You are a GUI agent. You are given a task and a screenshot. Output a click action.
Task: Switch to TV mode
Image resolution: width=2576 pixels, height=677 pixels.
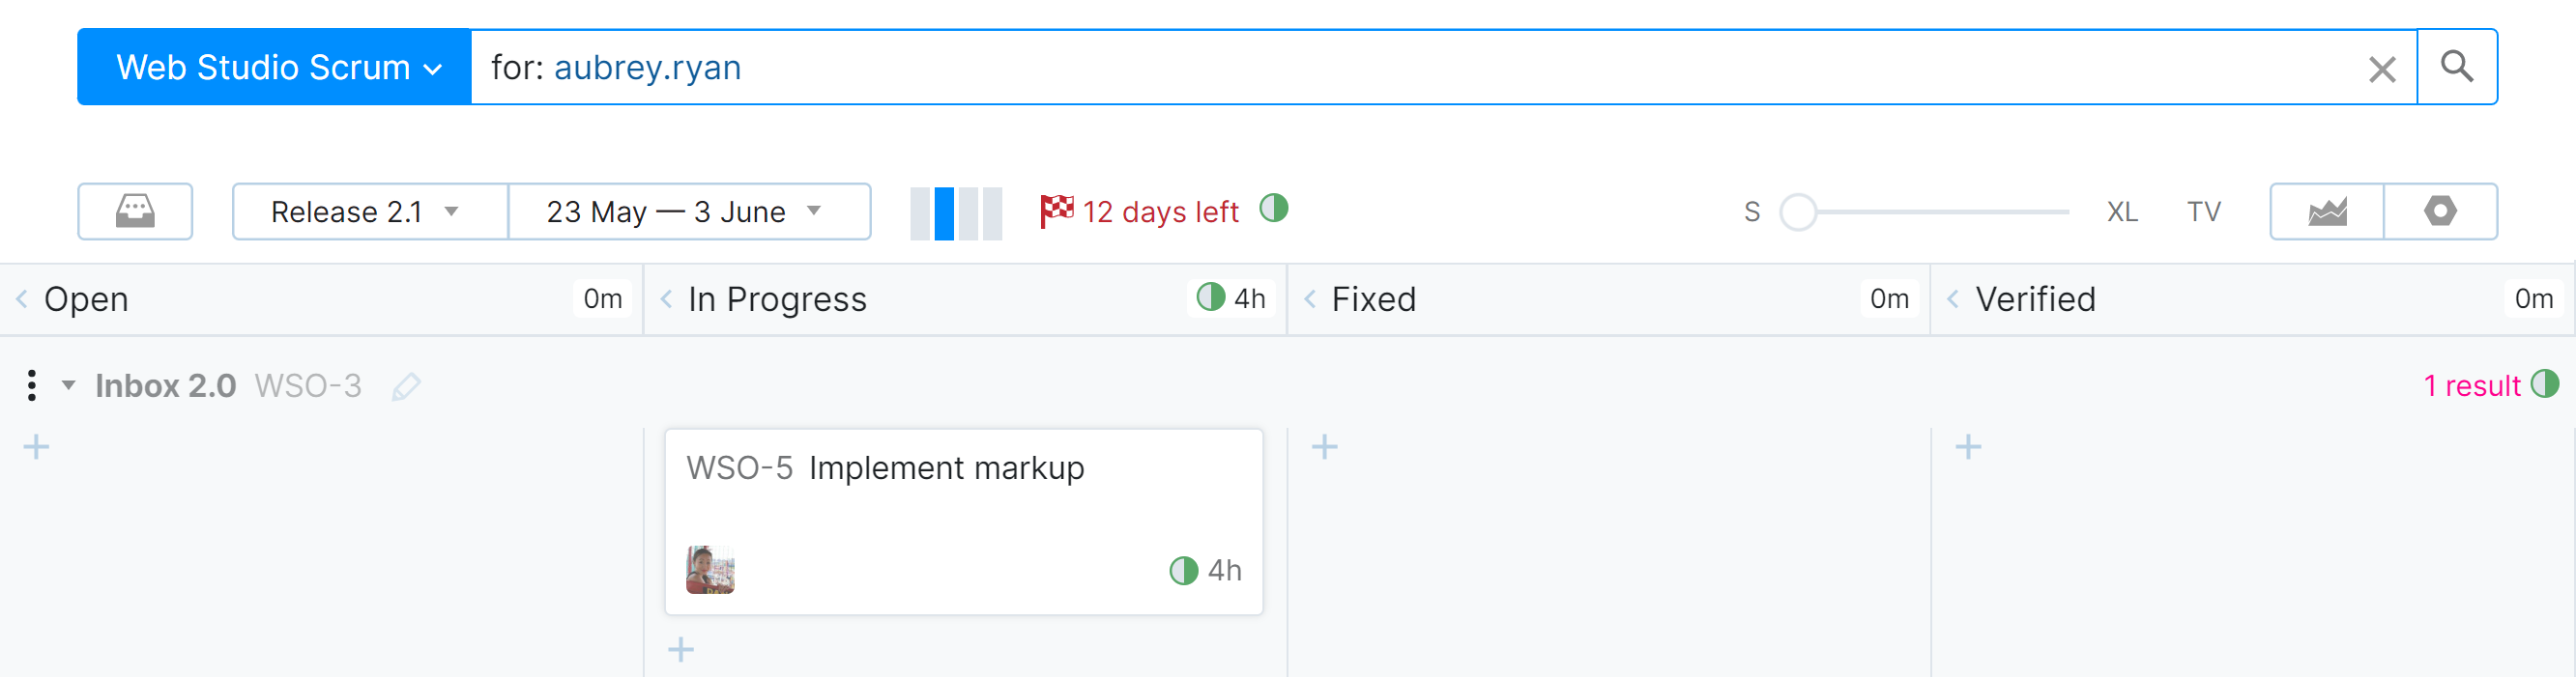point(2203,212)
